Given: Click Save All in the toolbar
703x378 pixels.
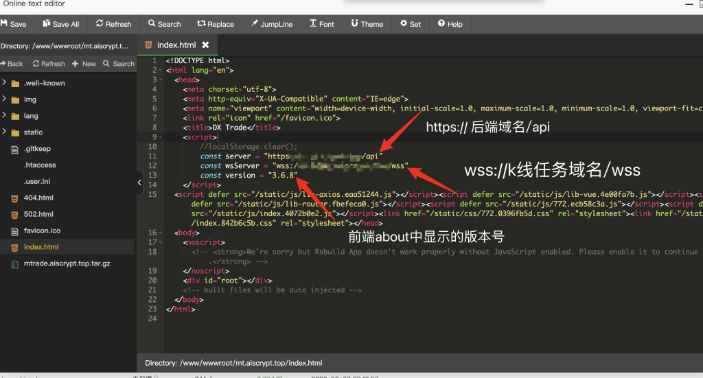Looking at the screenshot, I should tap(60, 24).
